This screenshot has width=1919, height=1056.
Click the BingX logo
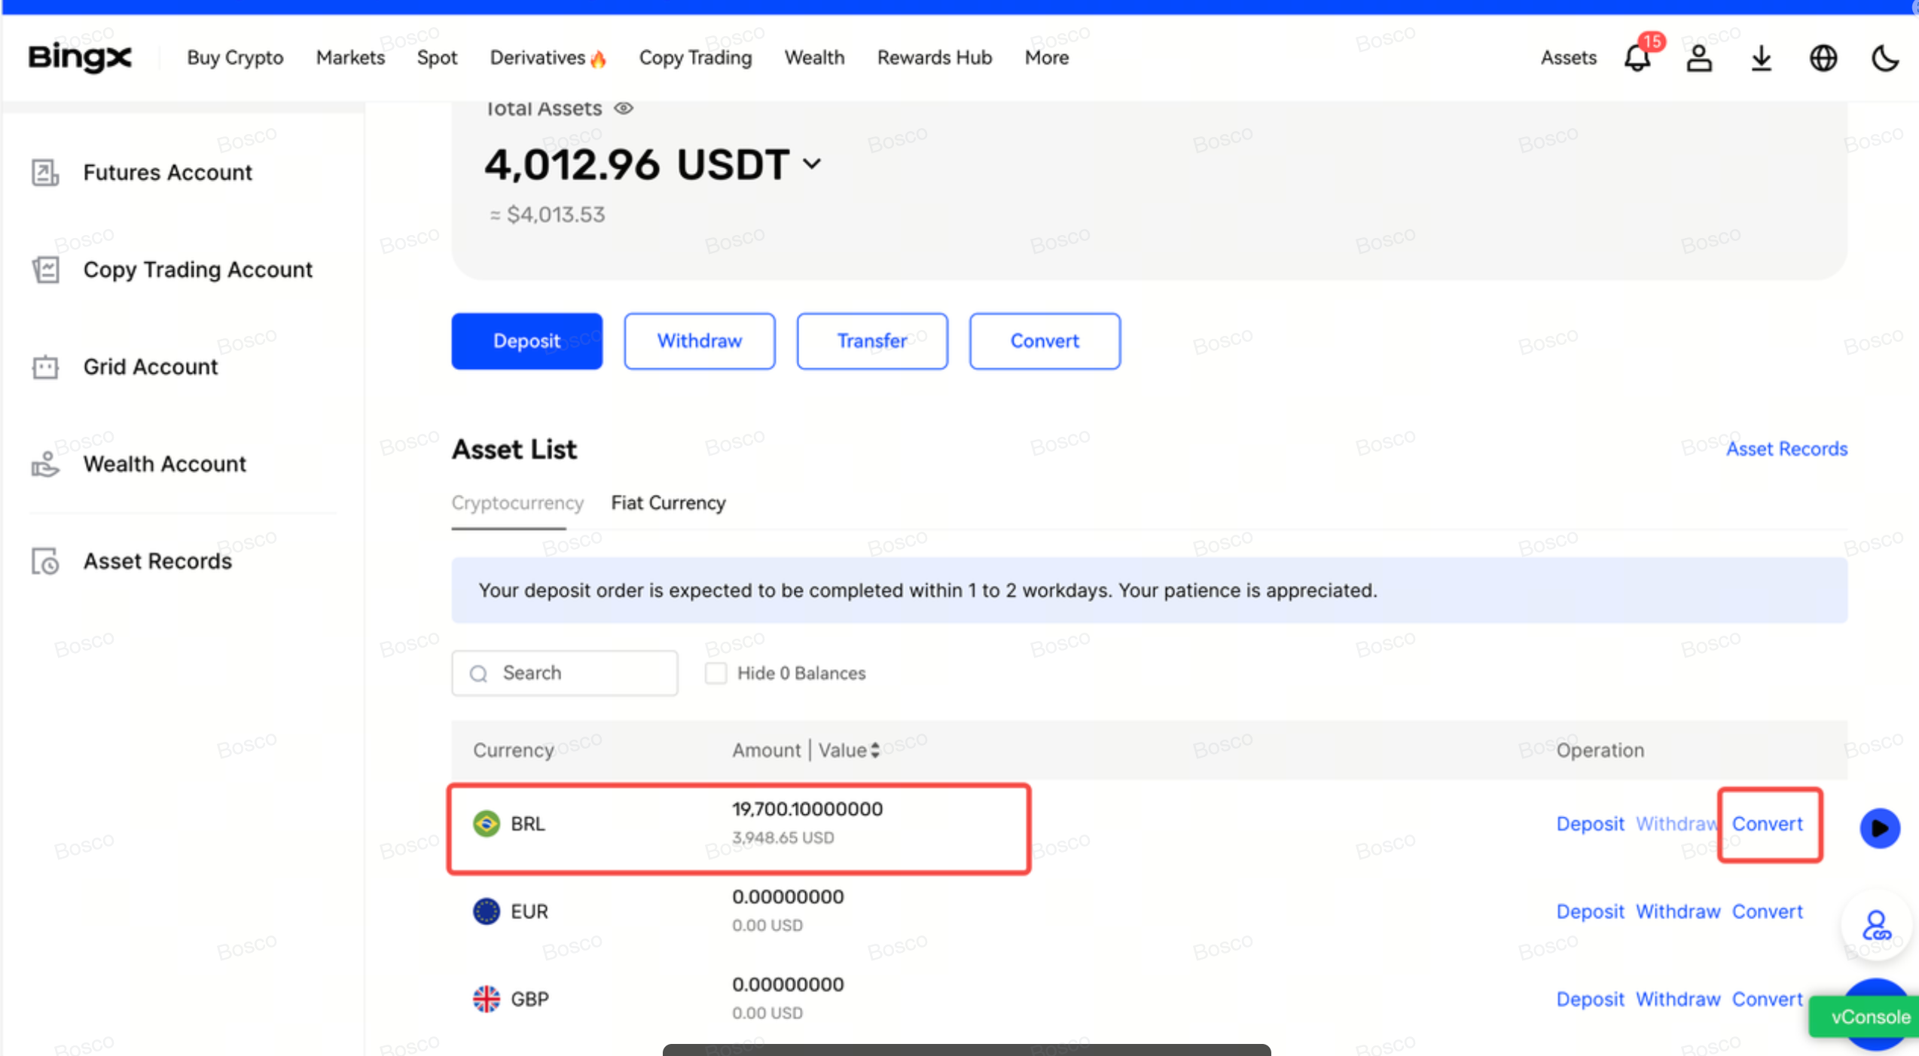80,57
